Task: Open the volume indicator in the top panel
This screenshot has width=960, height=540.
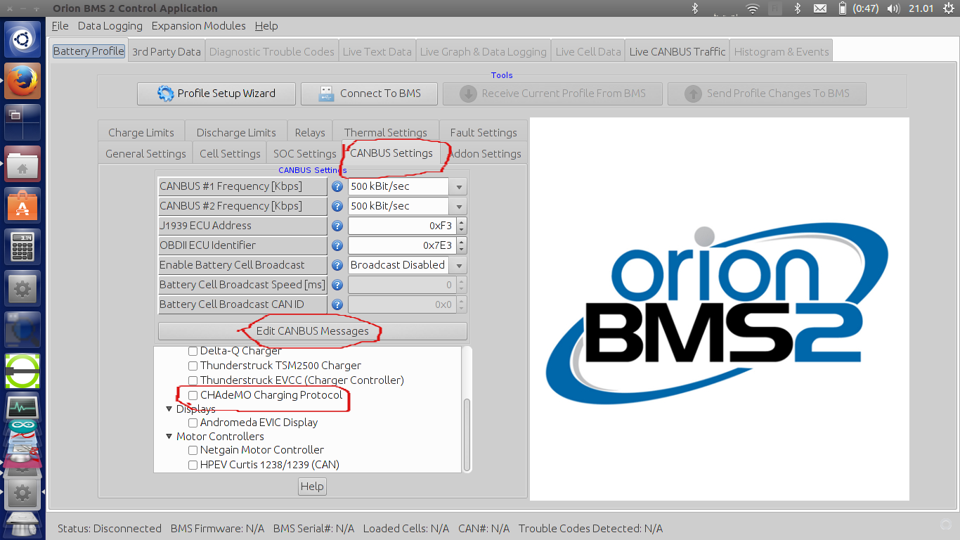Action: (x=894, y=8)
